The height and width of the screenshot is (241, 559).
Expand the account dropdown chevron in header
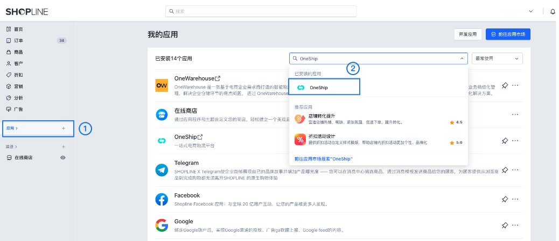click(531, 11)
